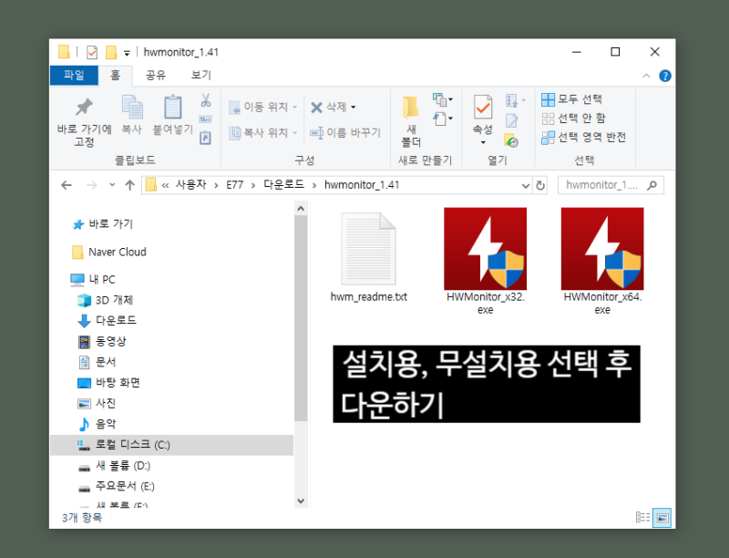The image size is (729, 558).
Task: Open the Delete (삭제) dropdown arrow
Action: (354, 108)
